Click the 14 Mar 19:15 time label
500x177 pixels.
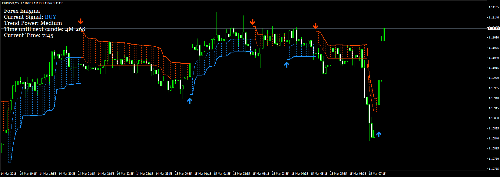[x=28, y=174]
